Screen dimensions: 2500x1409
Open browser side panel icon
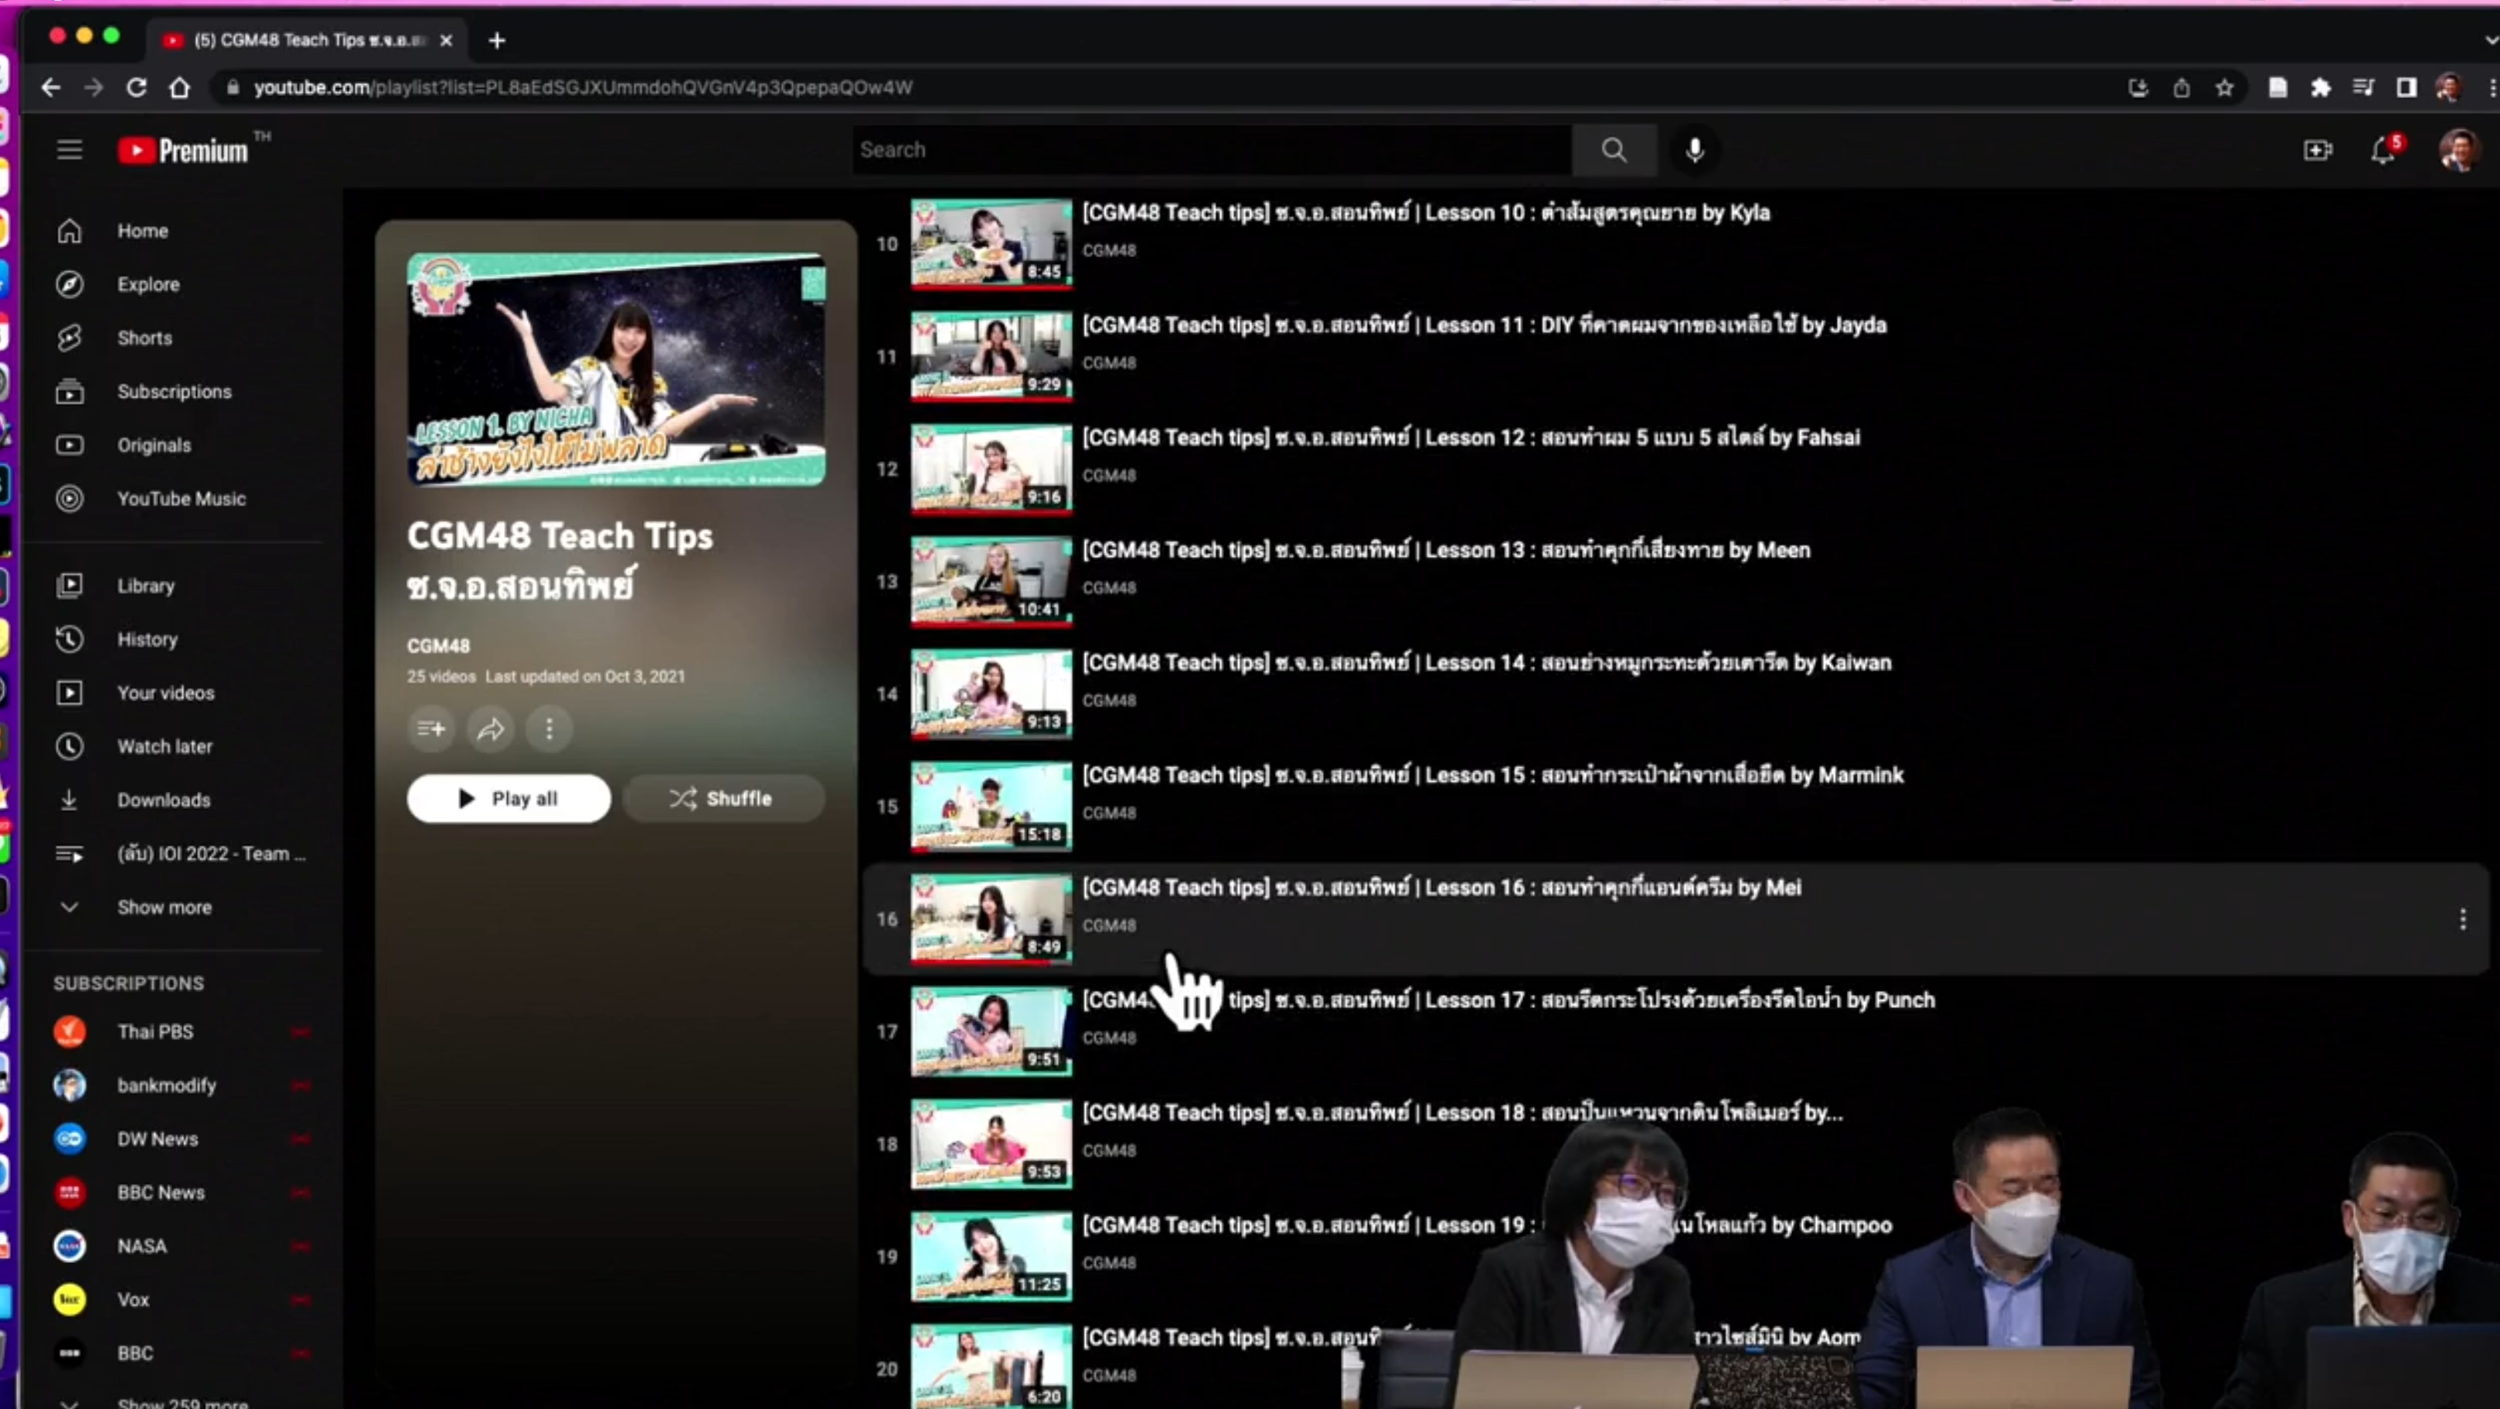pyautogui.click(x=2406, y=88)
